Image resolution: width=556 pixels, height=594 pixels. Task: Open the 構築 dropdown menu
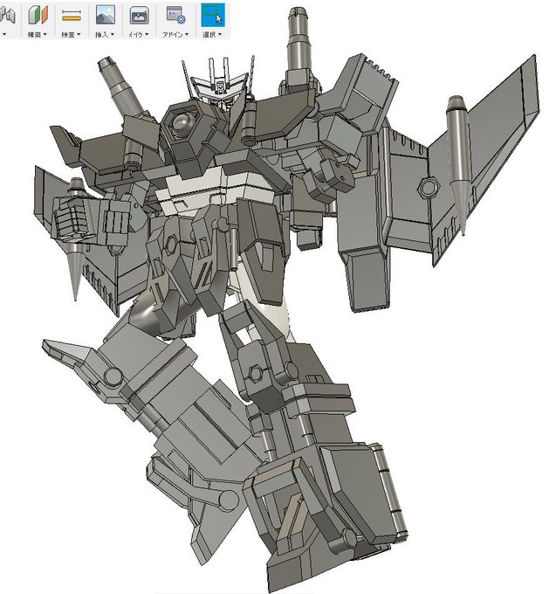click(38, 34)
